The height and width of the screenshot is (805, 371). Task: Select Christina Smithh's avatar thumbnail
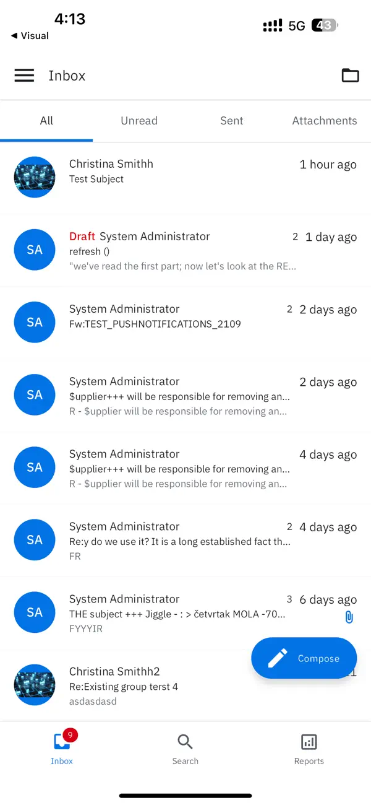35,177
